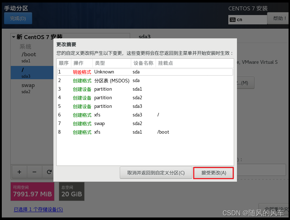Select the cn keyboard layout indicator

[x=248, y=20]
